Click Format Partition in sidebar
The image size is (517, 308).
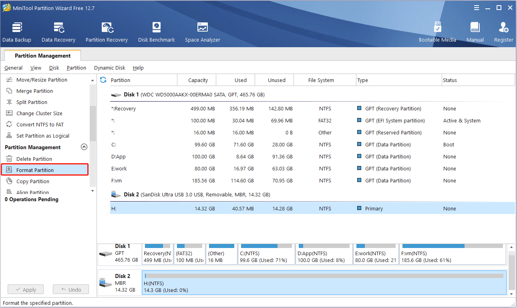[x=44, y=170]
